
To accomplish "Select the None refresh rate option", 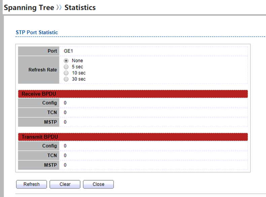I will point(66,61).
